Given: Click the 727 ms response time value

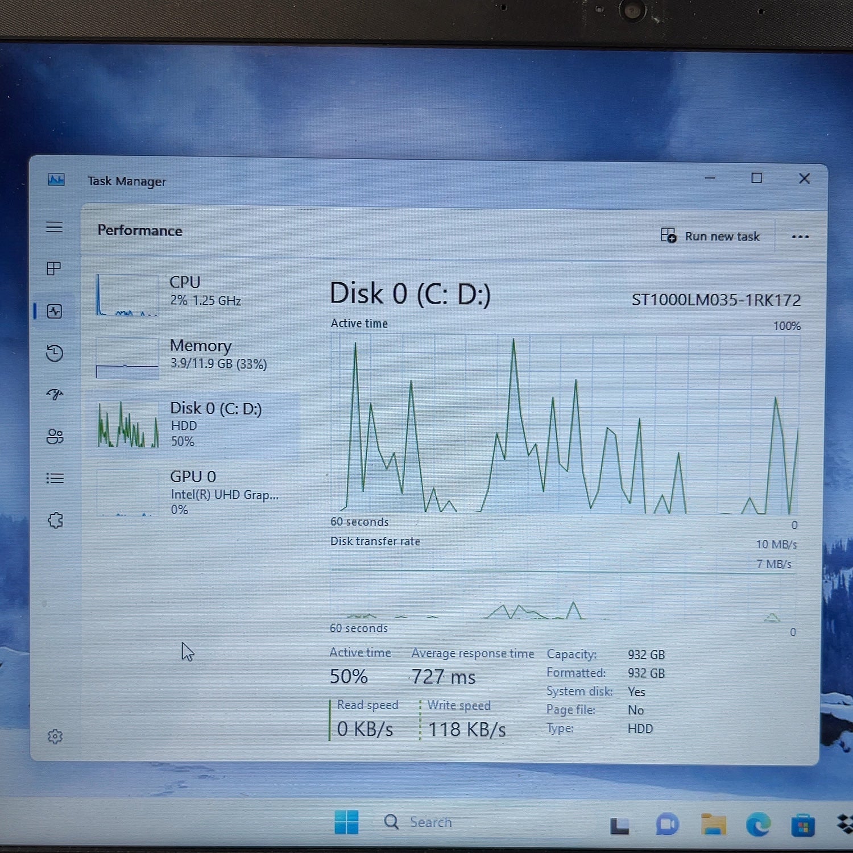Looking at the screenshot, I should 444,677.
